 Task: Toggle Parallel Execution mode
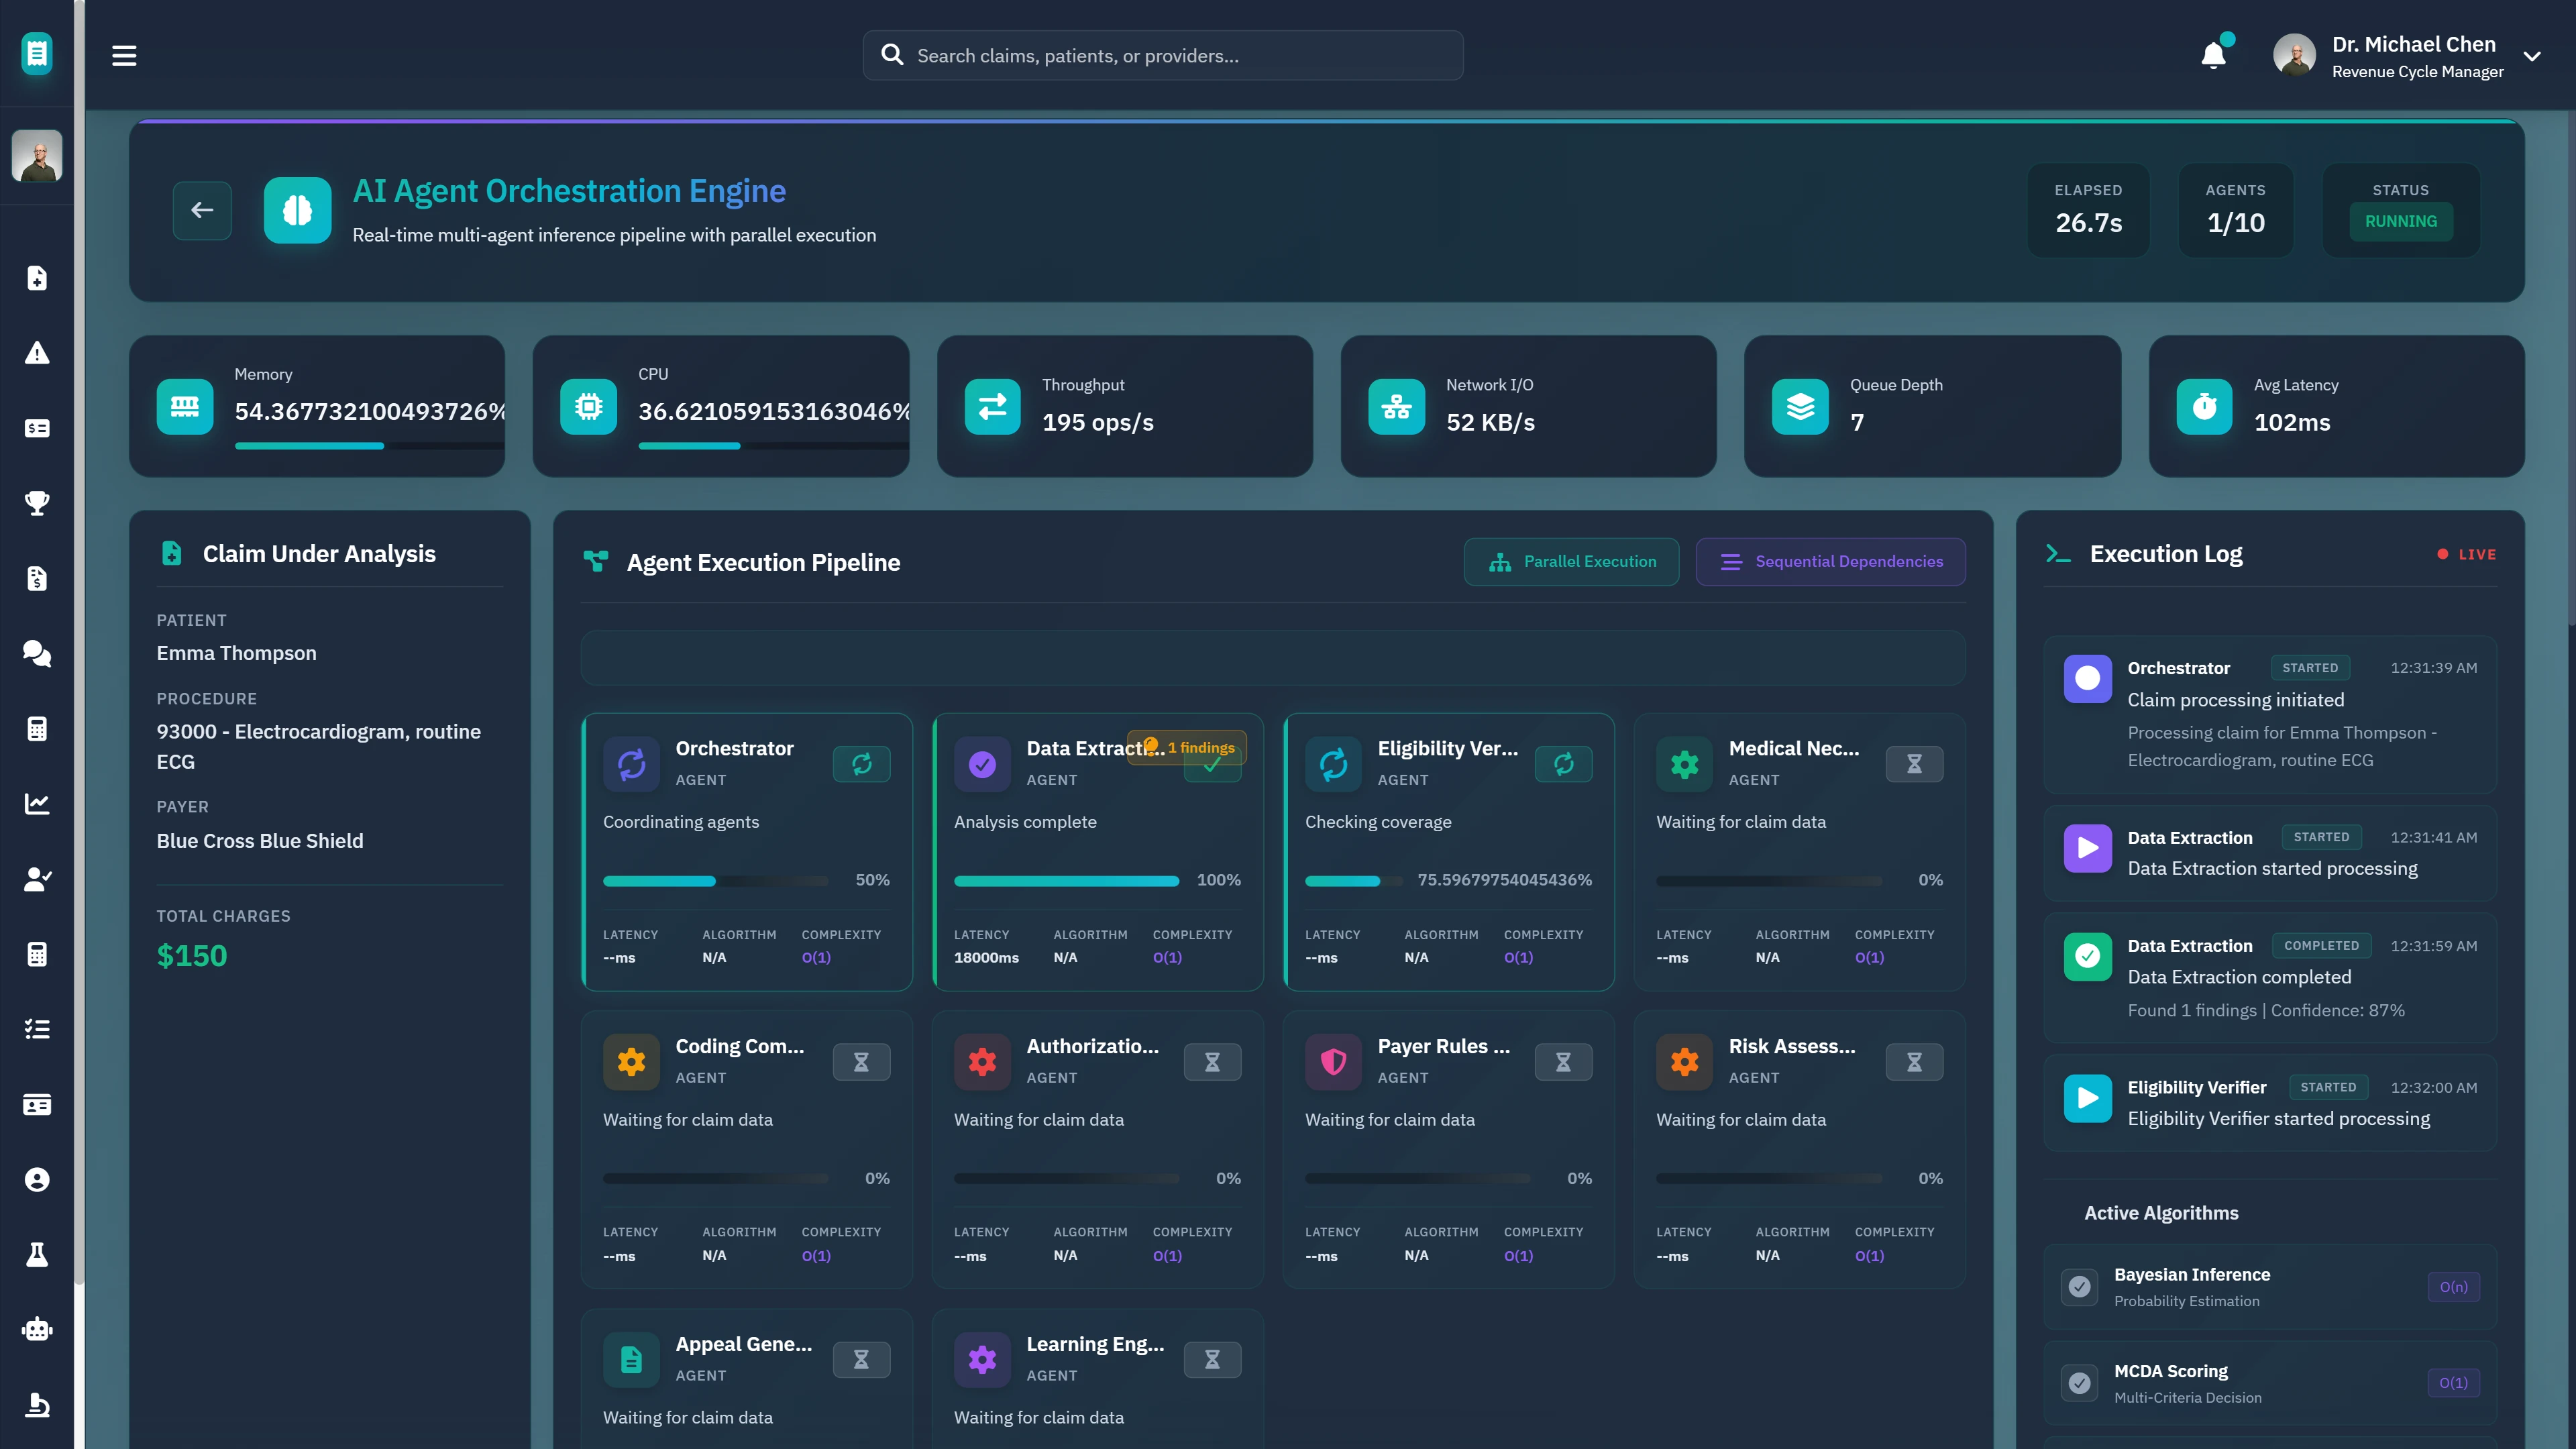point(1571,561)
